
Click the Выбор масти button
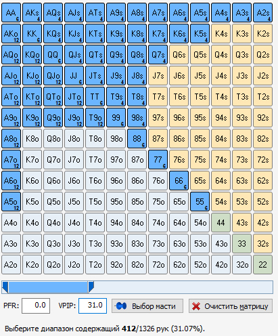147,306
